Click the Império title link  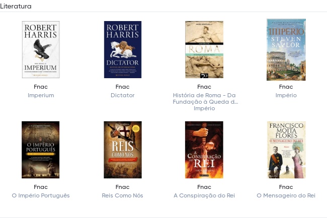[x=286, y=95]
